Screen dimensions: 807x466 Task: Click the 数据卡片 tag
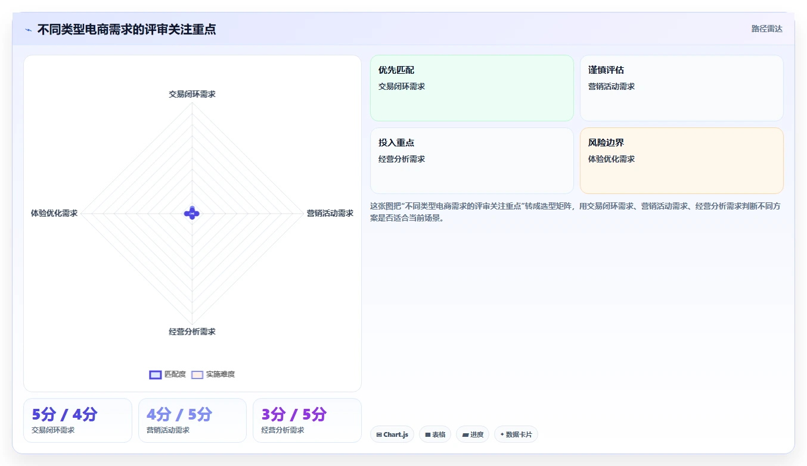click(516, 434)
